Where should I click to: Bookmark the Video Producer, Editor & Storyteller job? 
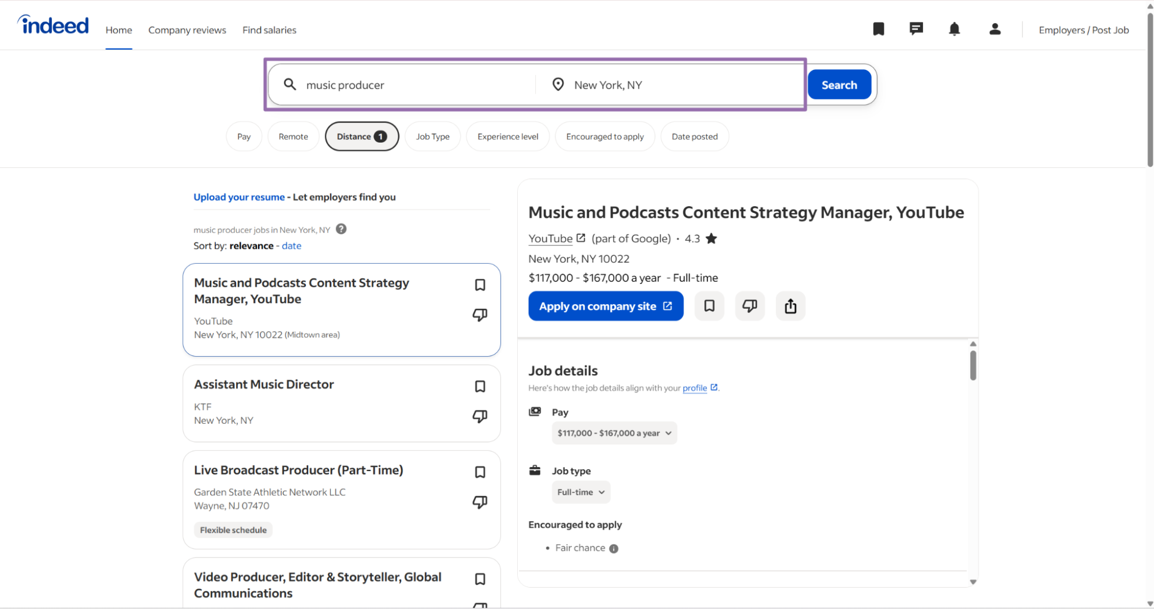point(480,579)
